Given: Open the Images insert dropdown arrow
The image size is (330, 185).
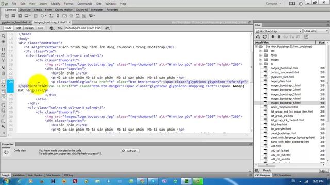Looking at the screenshot, I should coord(30,16).
